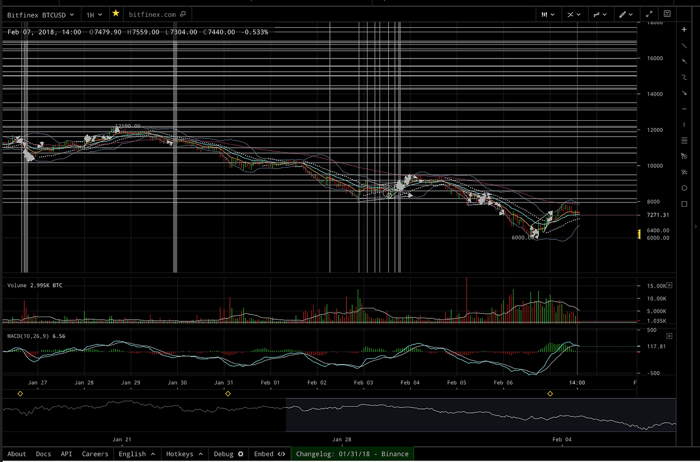Click the diamond event marker near Feb 06
Image resolution: width=700 pixels, height=462 pixels.
tap(550, 394)
